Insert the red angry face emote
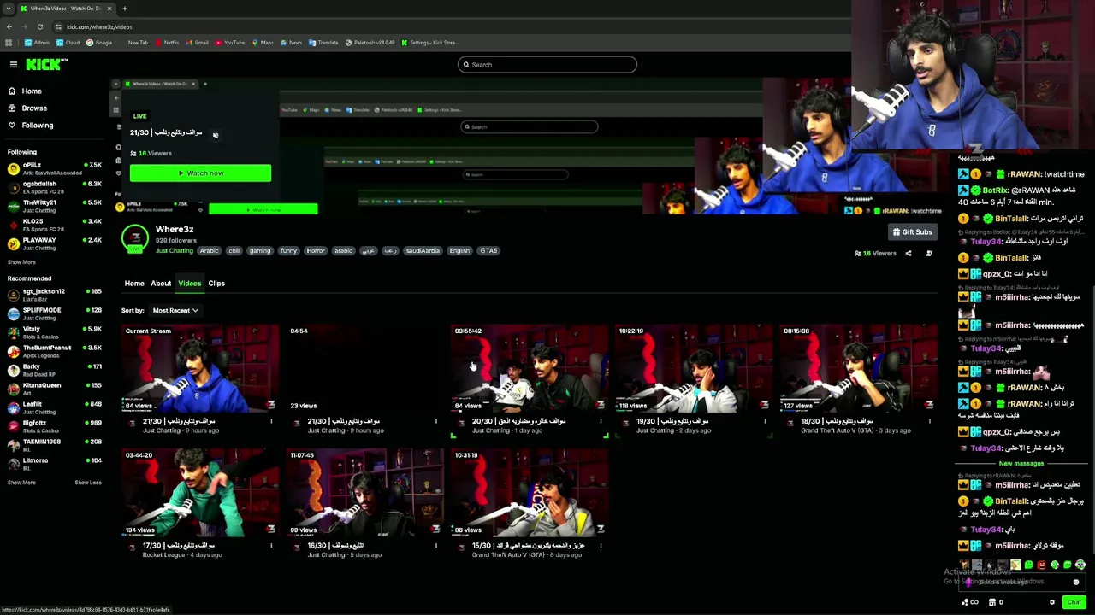 coord(1041,565)
